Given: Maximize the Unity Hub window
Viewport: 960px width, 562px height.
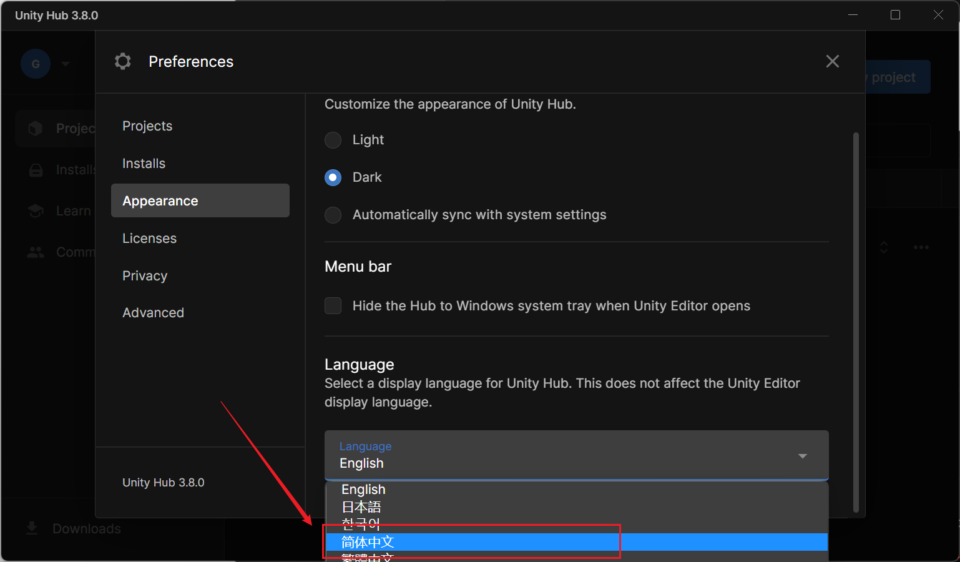Looking at the screenshot, I should point(895,15).
